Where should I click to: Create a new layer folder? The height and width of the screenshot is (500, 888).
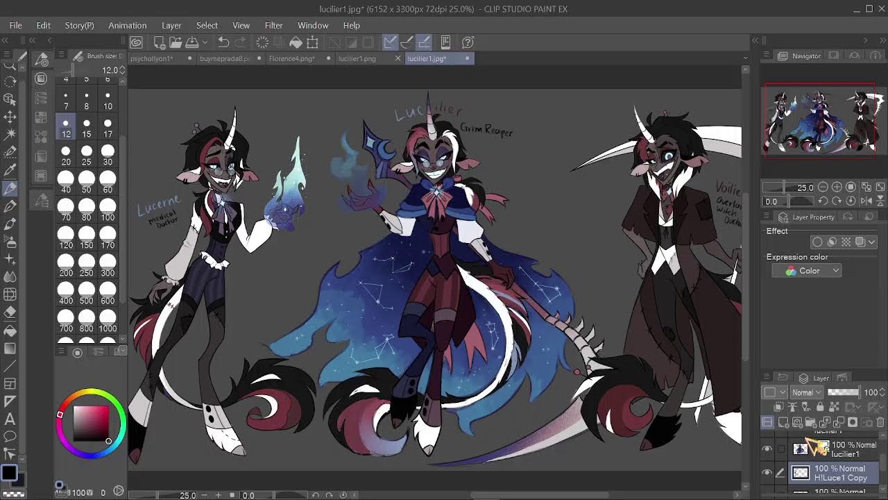pyautogui.click(x=810, y=422)
